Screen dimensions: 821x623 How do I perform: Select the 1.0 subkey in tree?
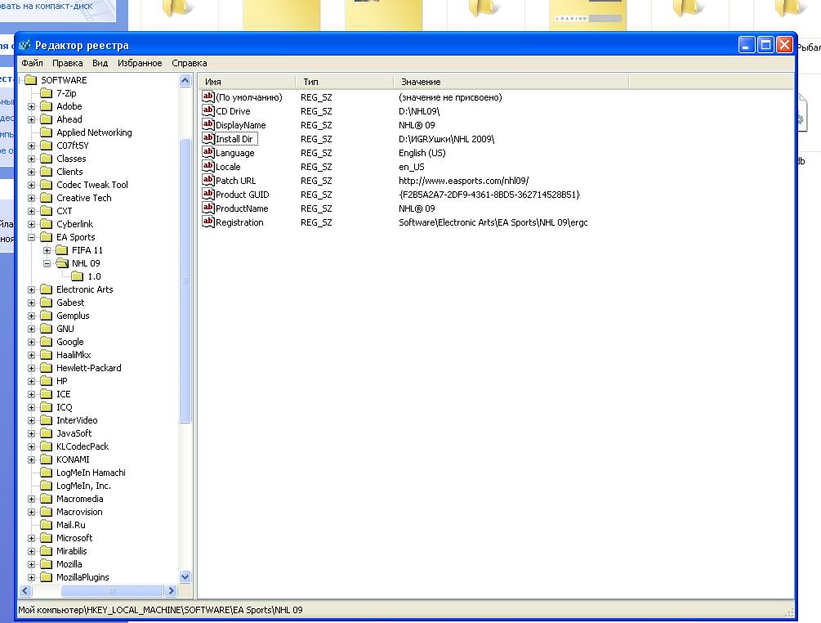click(x=94, y=276)
